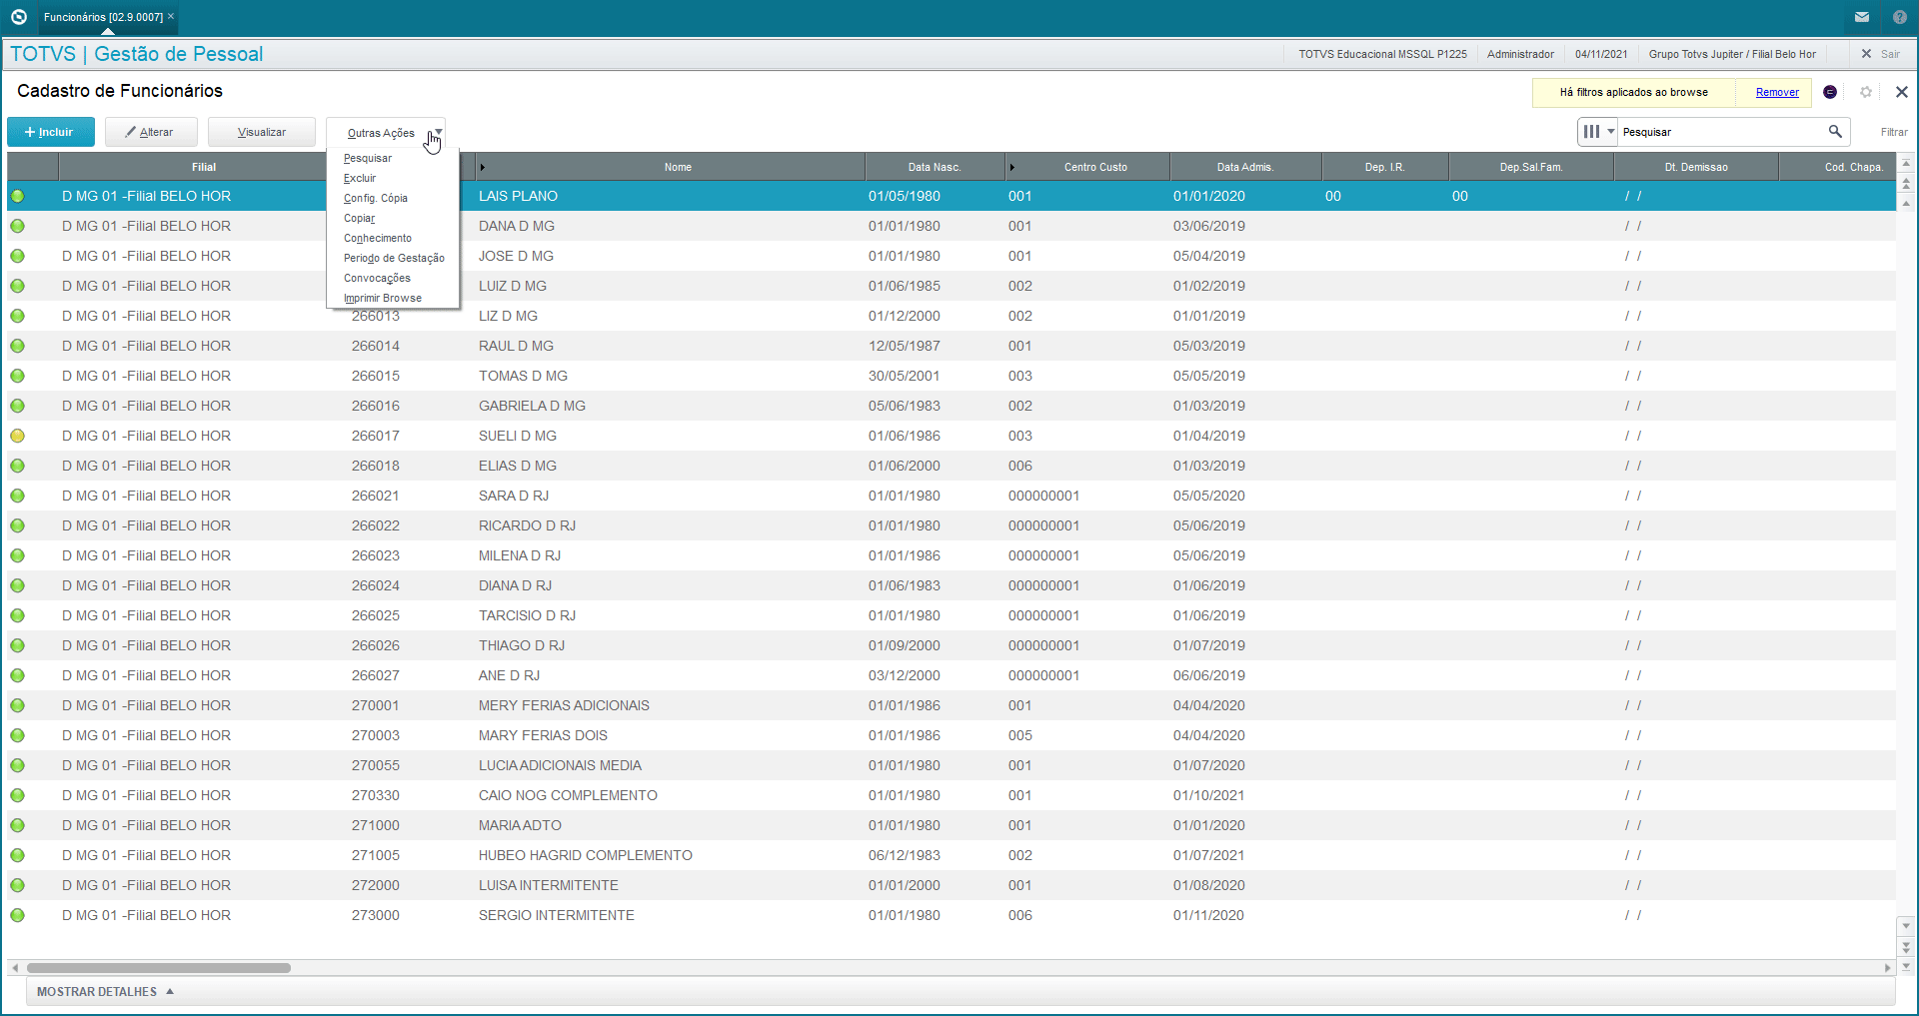Toggle the Outras Ações dropdown
Screen dimensions: 1919x1016
tap(386, 132)
